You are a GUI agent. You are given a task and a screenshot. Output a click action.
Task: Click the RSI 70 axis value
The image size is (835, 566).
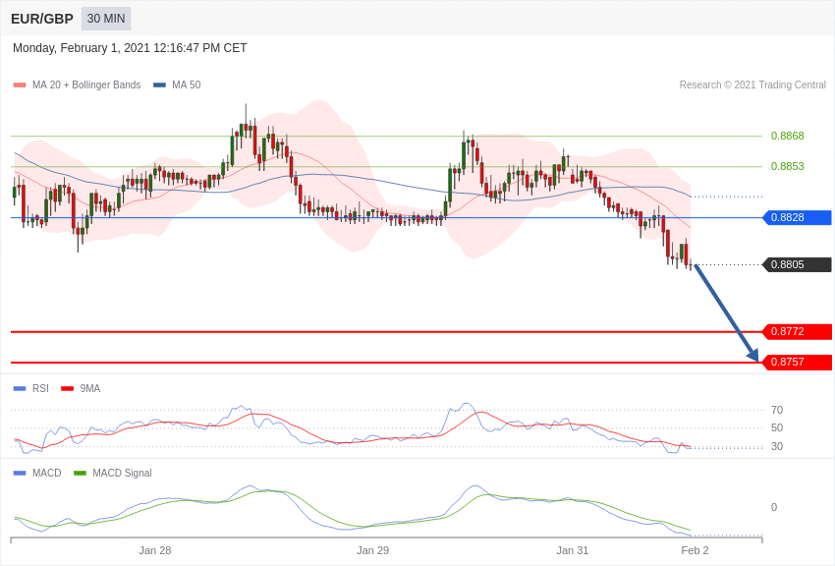(x=777, y=410)
